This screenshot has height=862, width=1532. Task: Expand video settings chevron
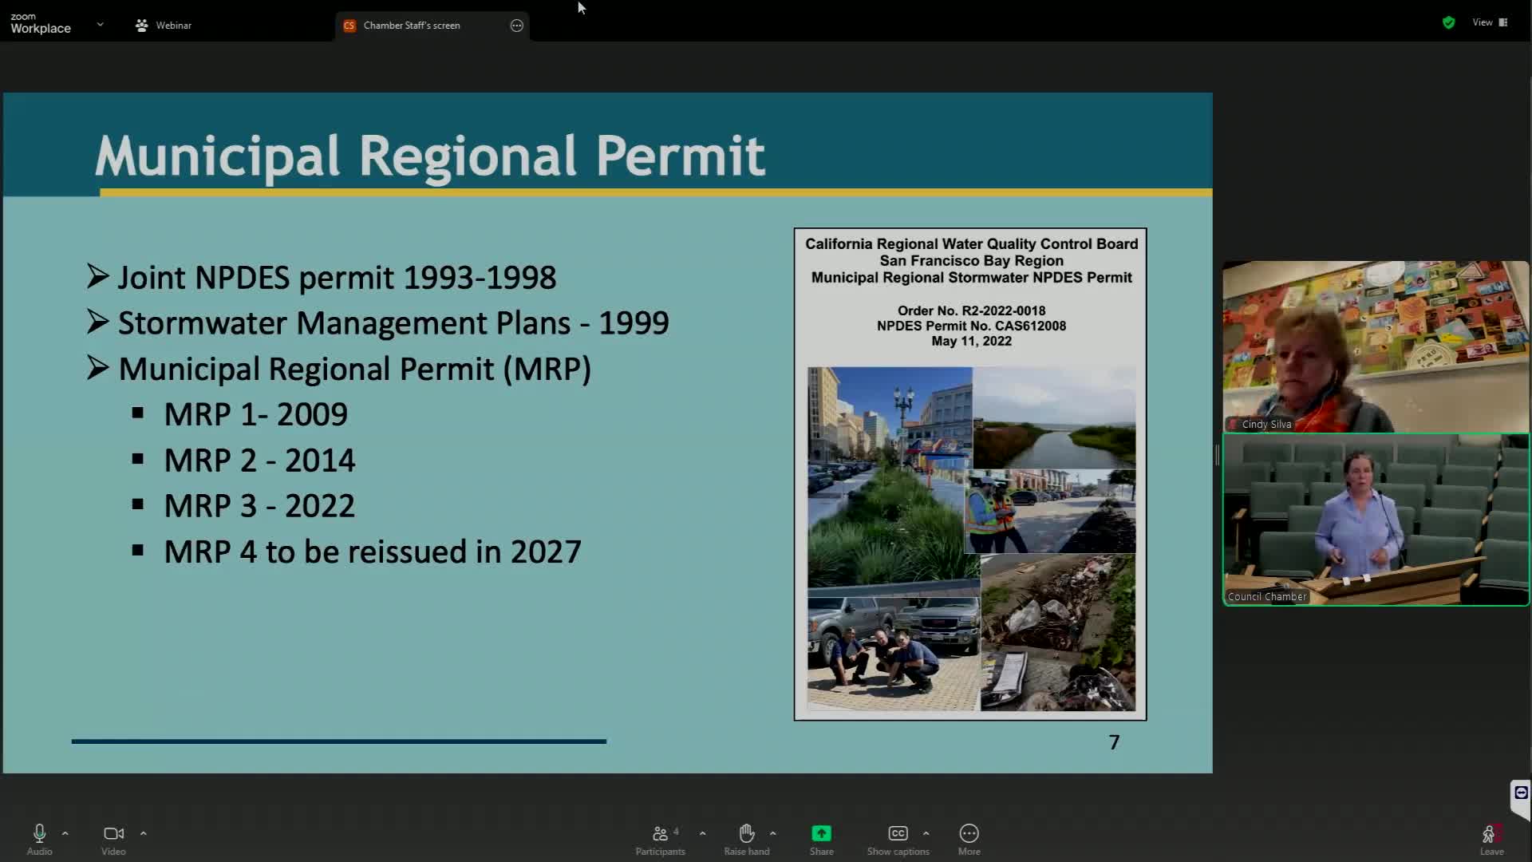click(144, 833)
